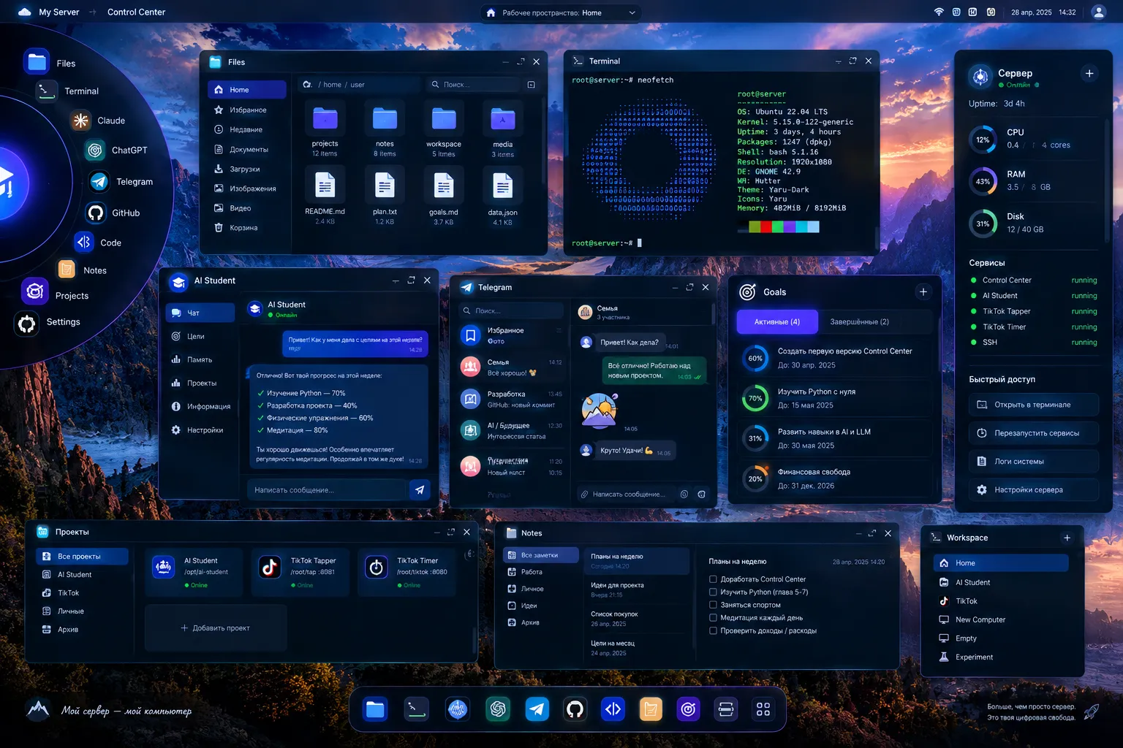Click Wi-Fi icon in top bar
Image resolution: width=1123 pixels, height=748 pixels.
tap(939, 12)
